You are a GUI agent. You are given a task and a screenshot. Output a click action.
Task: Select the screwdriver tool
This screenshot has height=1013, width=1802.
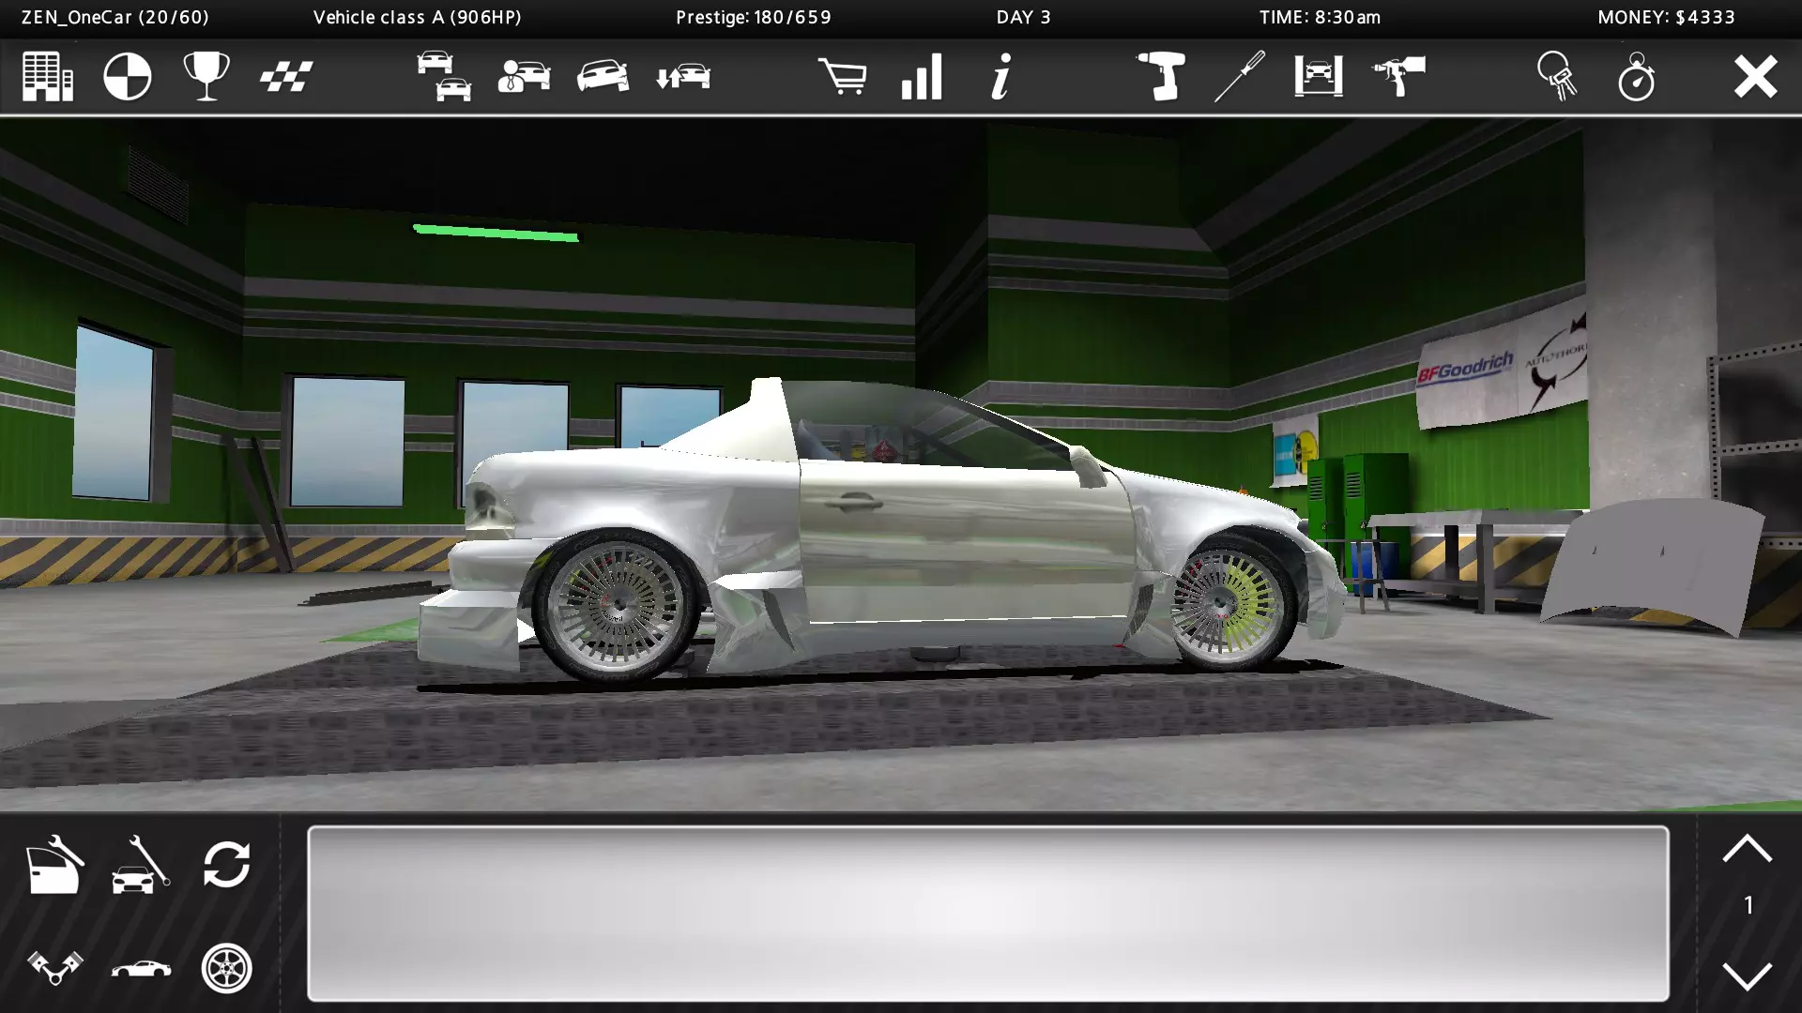[1239, 77]
